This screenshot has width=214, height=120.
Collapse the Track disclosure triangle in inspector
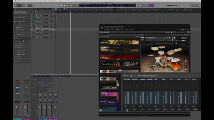(15, 38)
